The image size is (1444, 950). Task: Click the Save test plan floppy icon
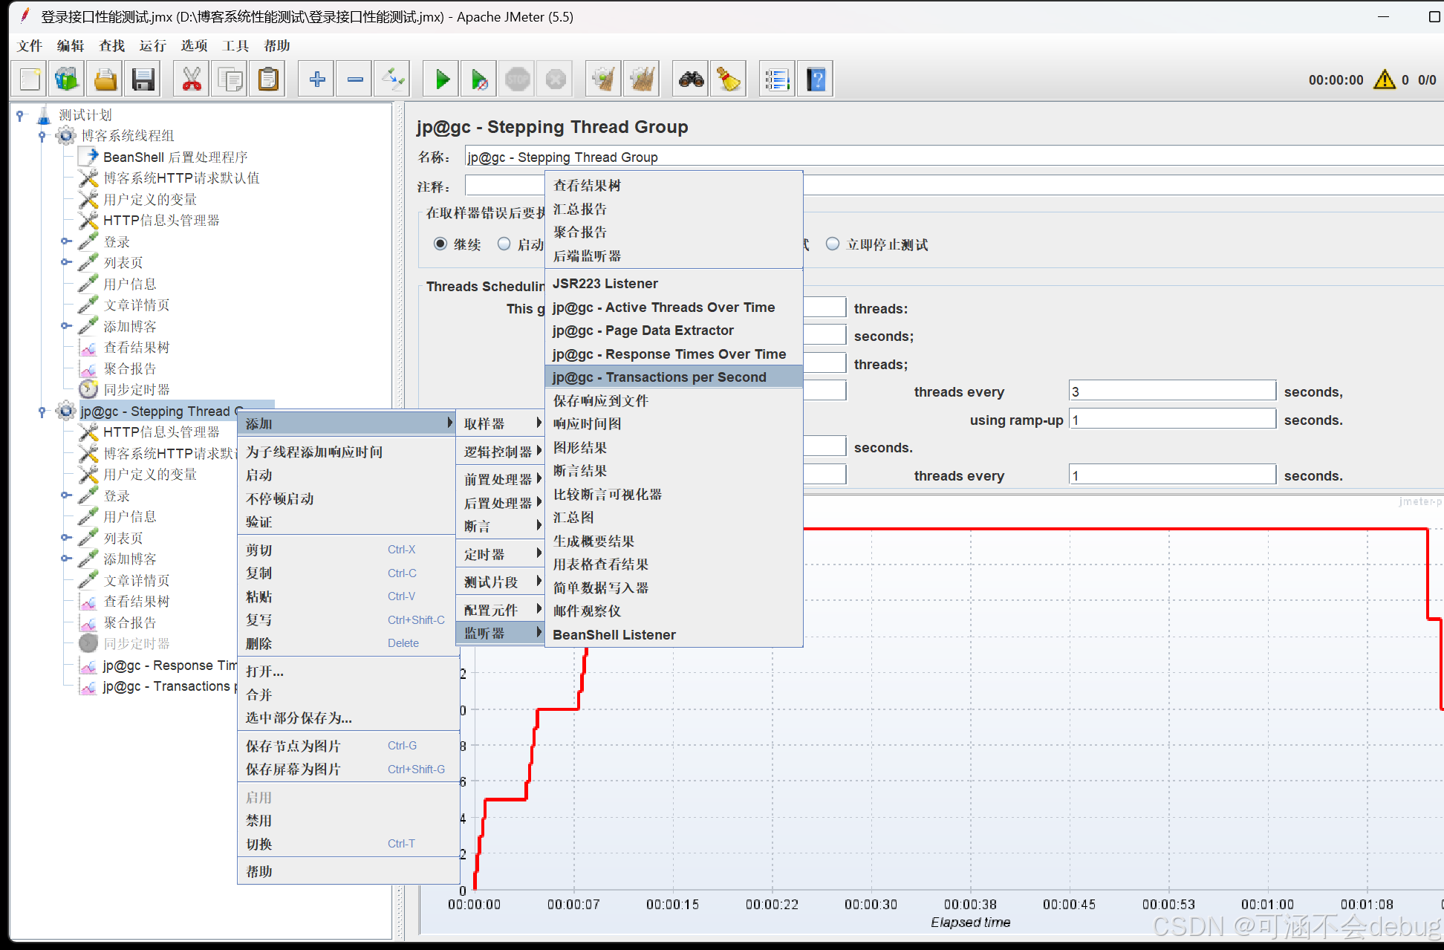point(143,79)
